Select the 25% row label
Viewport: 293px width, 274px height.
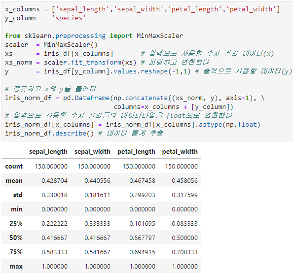coord(16,223)
